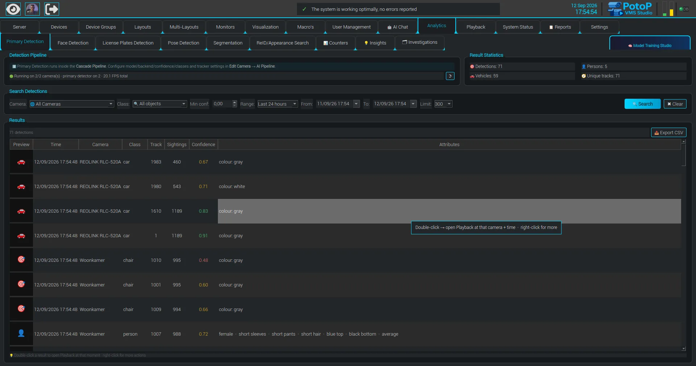
Task: Click the Min conf input field
Action: click(x=222, y=104)
